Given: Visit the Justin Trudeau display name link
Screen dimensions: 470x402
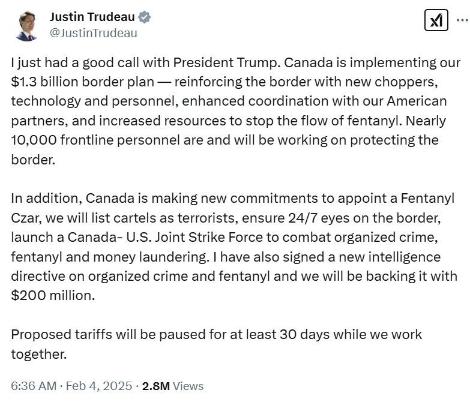Looking at the screenshot, I should (92, 17).
